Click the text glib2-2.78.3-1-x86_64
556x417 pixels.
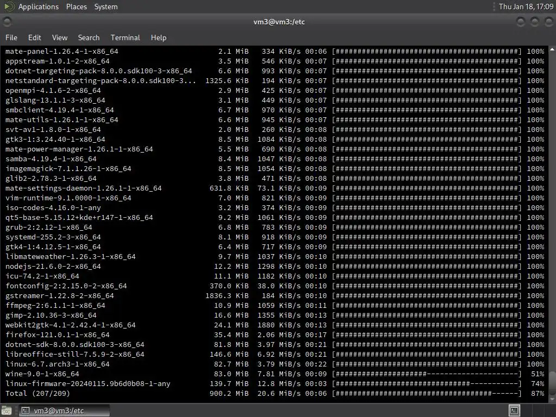(x=51, y=178)
